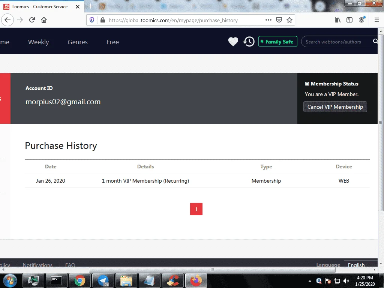The height and width of the screenshot is (288, 384).
Task: Open file explorer folder taskbar icon
Action: 126,280
